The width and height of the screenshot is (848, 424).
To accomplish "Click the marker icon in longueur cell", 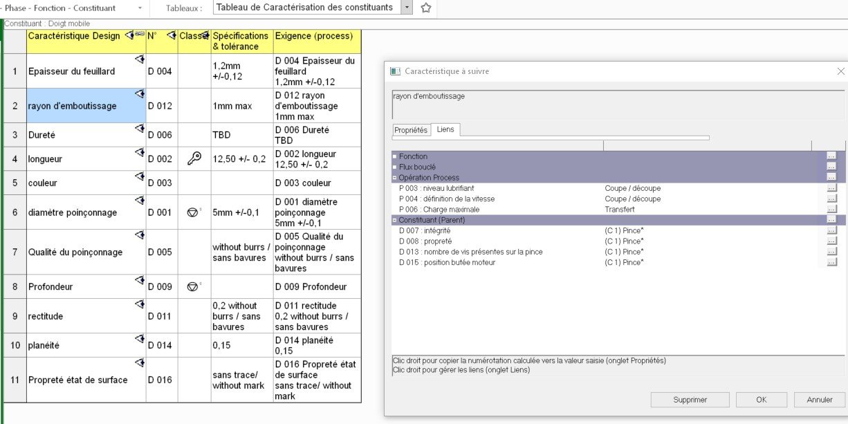I will pyautogui.click(x=140, y=152).
